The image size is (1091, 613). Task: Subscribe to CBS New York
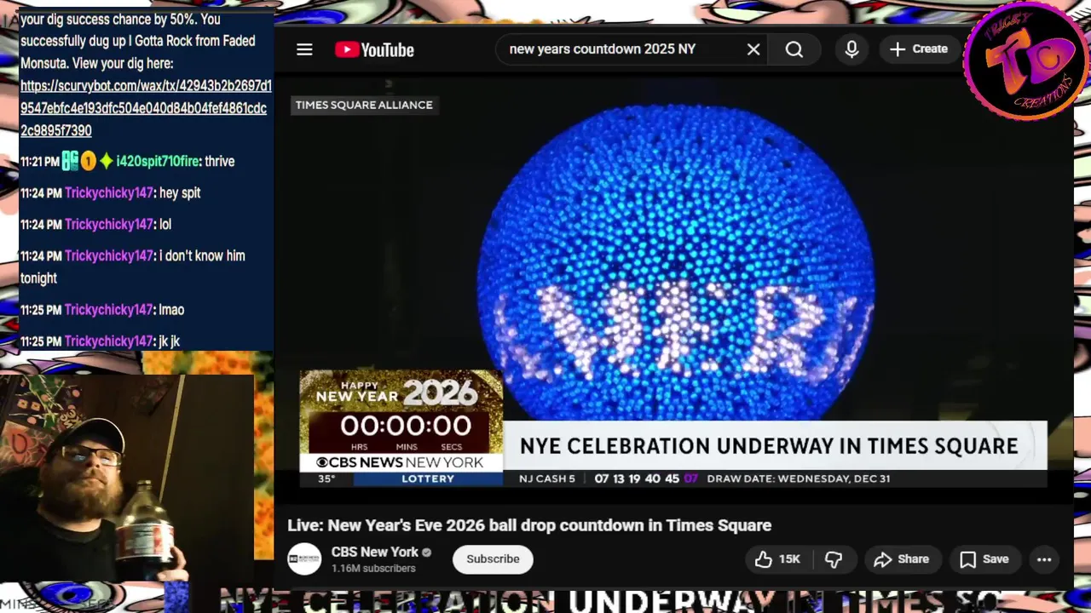pyautogui.click(x=493, y=559)
